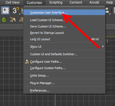The height and width of the screenshot is (106, 115).
Task: Open the Customize menu
Action: (x=34, y=3)
